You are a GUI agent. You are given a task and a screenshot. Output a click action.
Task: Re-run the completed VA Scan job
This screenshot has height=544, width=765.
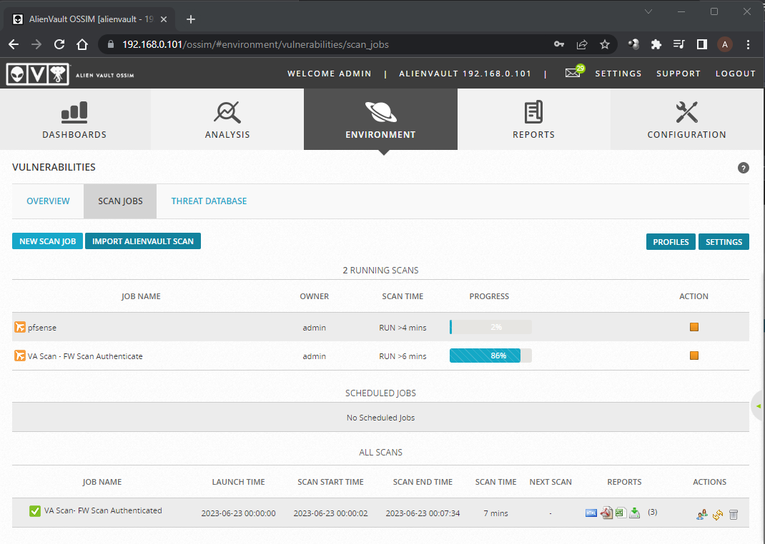pyautogui.click(x=718, y=514)
